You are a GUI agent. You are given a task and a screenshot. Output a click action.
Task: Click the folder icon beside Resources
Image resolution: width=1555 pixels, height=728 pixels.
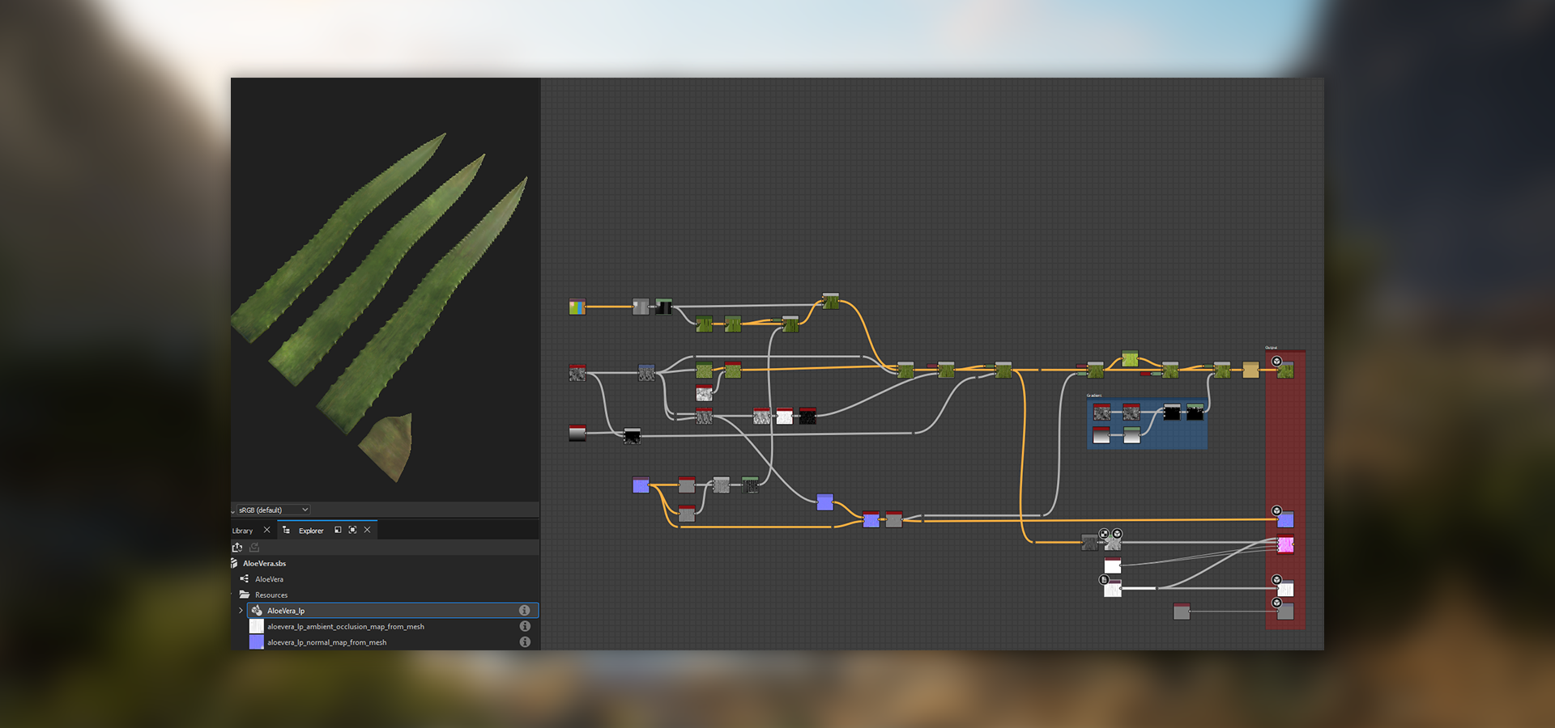(x=245, y=595)
